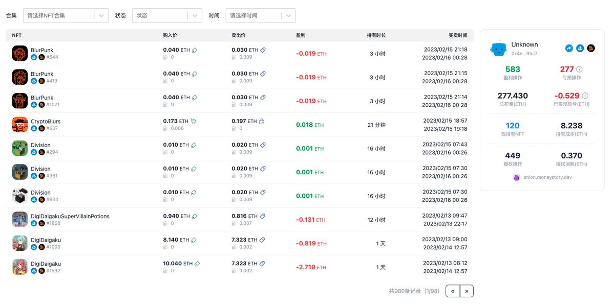Click the 购入价 column header
This screenshot has height=305, width=614.
(x=171, y=35)
